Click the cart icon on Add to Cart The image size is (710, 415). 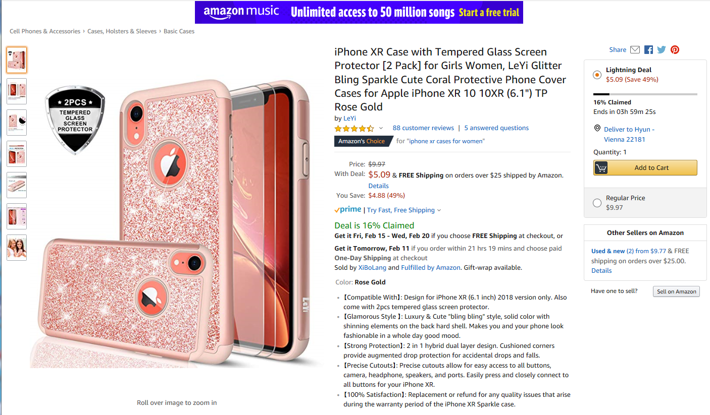(601, 168)
